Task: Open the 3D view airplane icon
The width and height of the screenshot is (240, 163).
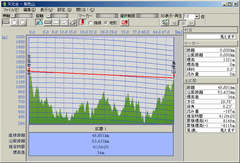Action: coord(165,23)
